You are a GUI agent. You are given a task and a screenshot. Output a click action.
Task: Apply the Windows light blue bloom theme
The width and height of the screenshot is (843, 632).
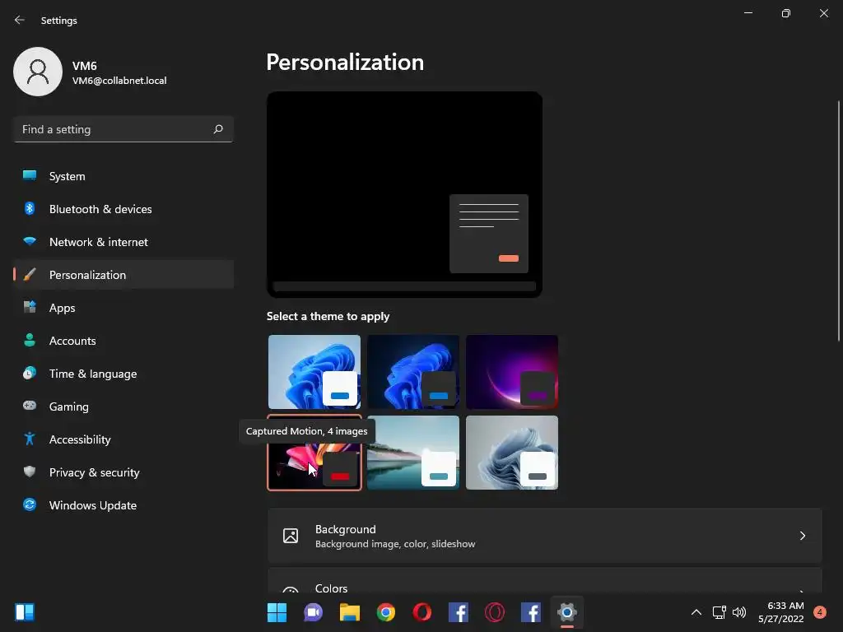(x=314, y=372)
